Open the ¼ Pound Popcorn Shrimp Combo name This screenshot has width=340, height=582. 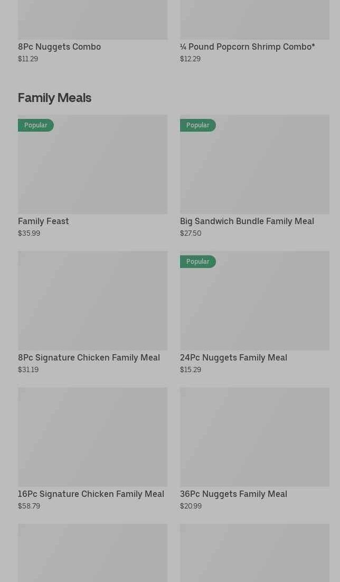click(247, 47)
